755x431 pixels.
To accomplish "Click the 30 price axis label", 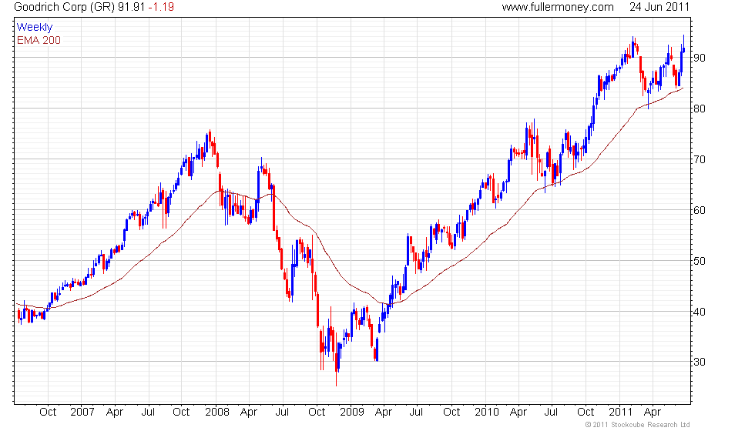I will click(x=700, y=362).
